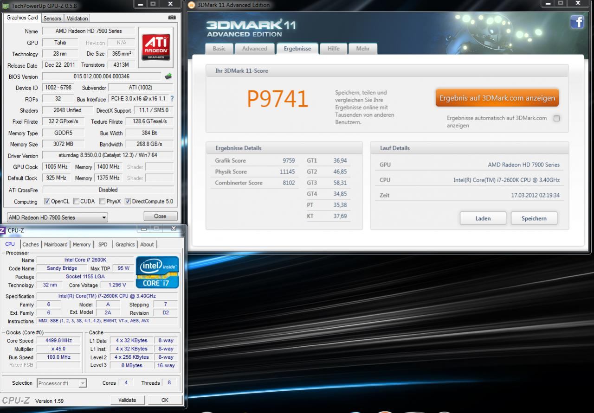
Task: Toggle the PhysX checkbox
Action: (102, 201)
